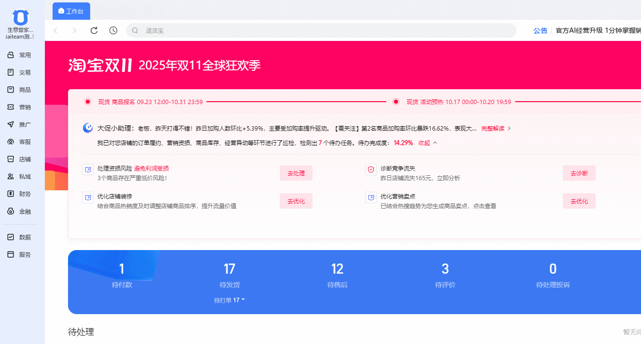Viewport: 641px width, 344px height.
Task: Click the page refresh icon
Action: click(x=94, y=30)
